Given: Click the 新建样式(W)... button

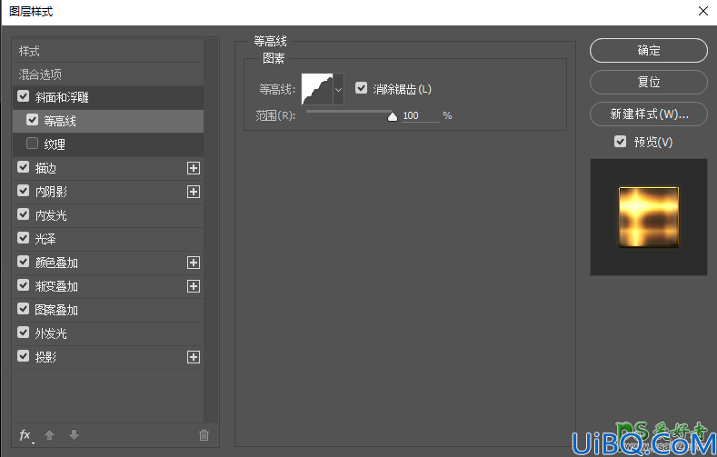Looking at the screenshot, I should [x=649, y=114].
